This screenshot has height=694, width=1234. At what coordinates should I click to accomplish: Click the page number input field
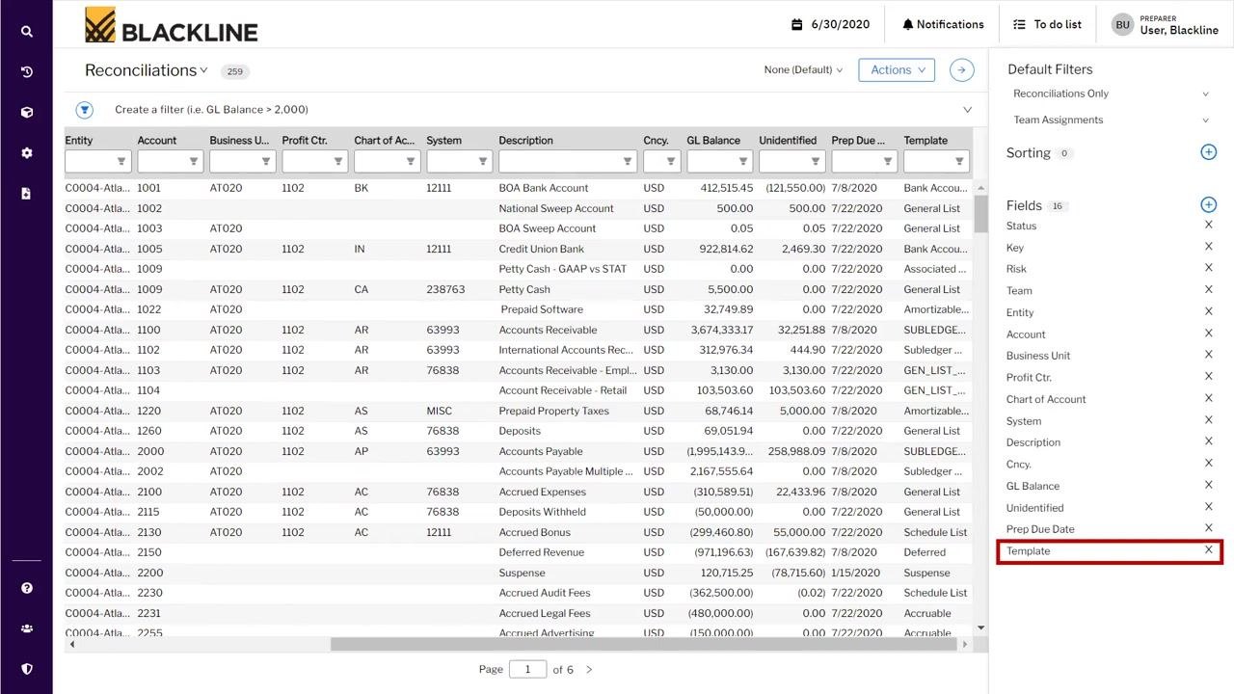(527, 669)
